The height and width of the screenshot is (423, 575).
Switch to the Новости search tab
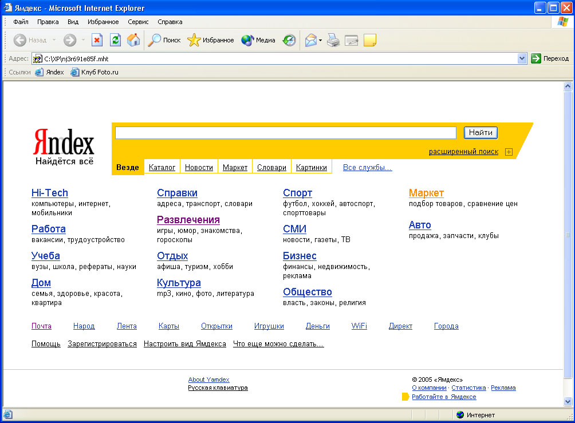(199, 167)
